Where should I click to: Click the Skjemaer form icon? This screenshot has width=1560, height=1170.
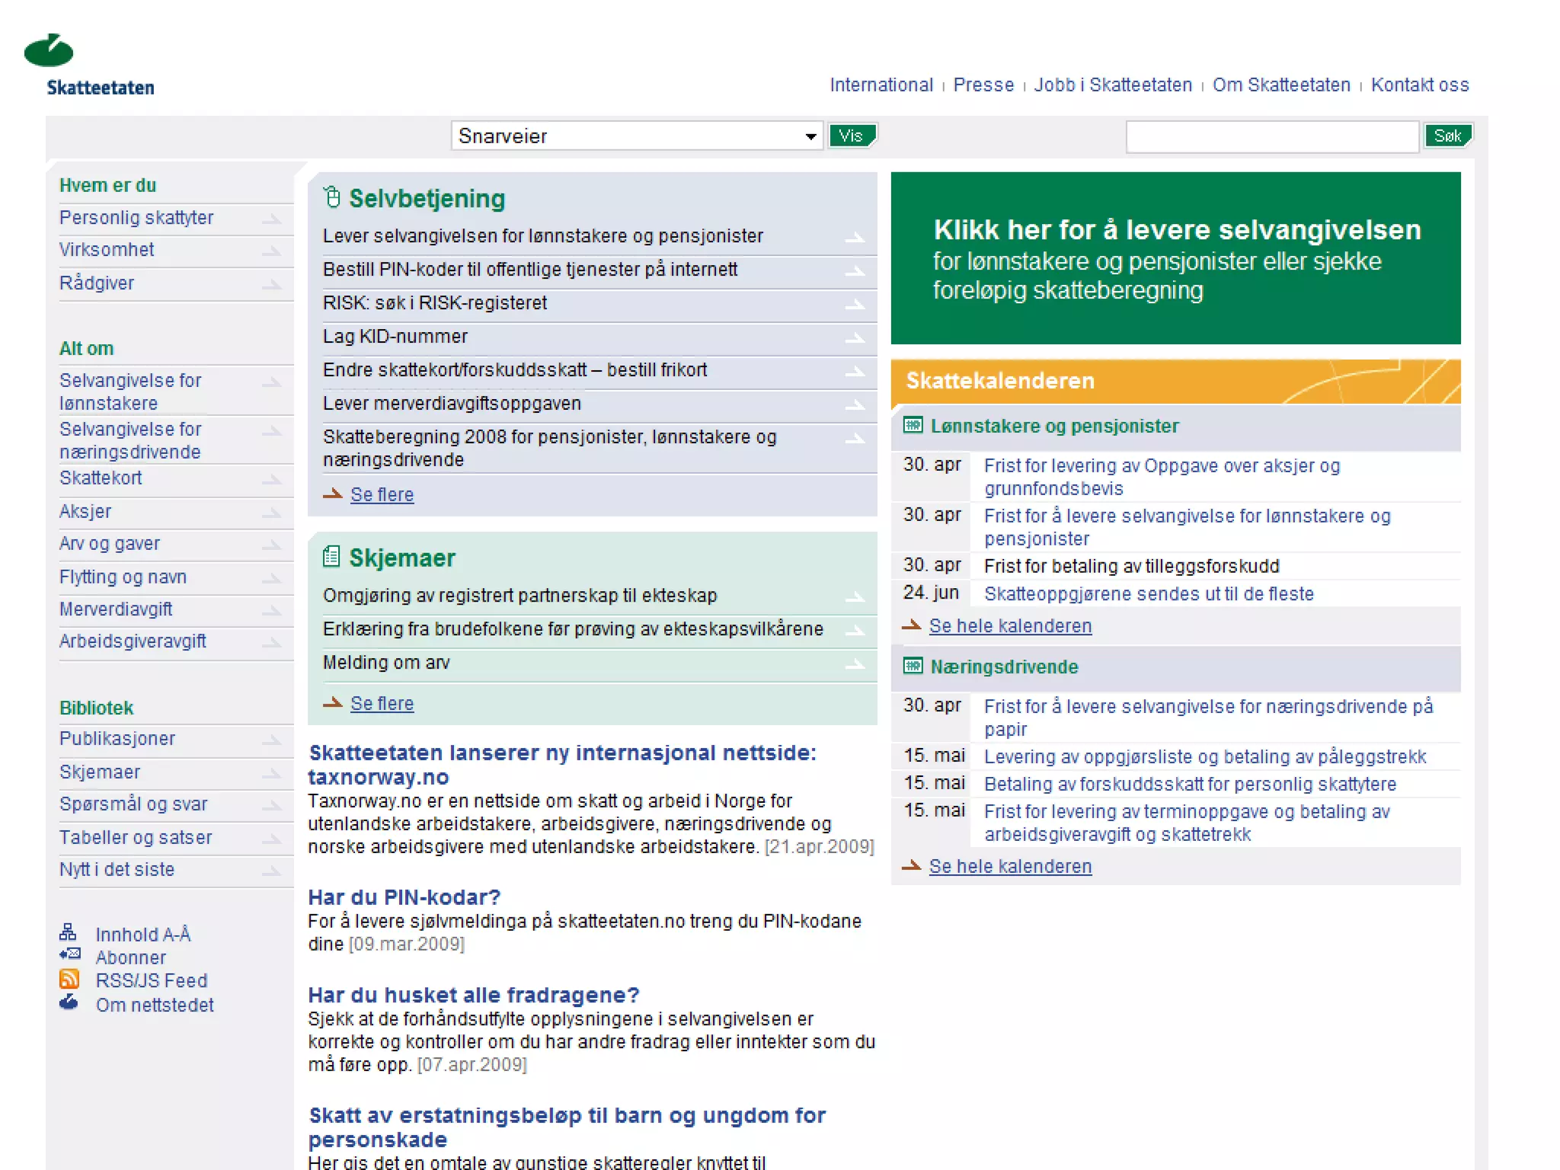(x=331, y=557)
